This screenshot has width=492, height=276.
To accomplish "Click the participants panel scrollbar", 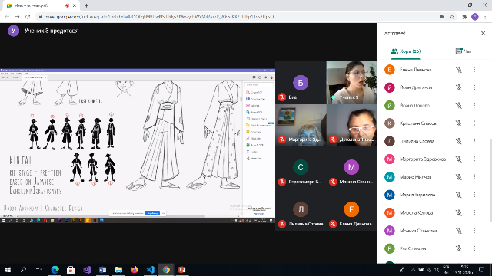I will click(490, 180).
